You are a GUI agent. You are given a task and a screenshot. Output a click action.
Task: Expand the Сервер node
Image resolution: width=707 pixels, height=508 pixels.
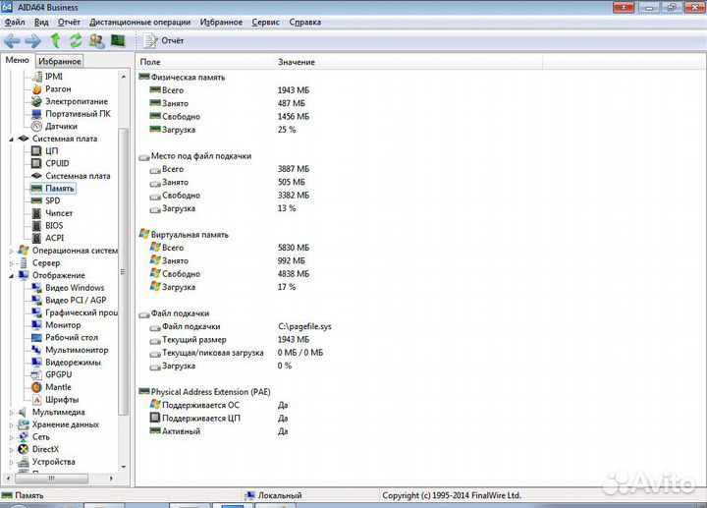(11, 263)
